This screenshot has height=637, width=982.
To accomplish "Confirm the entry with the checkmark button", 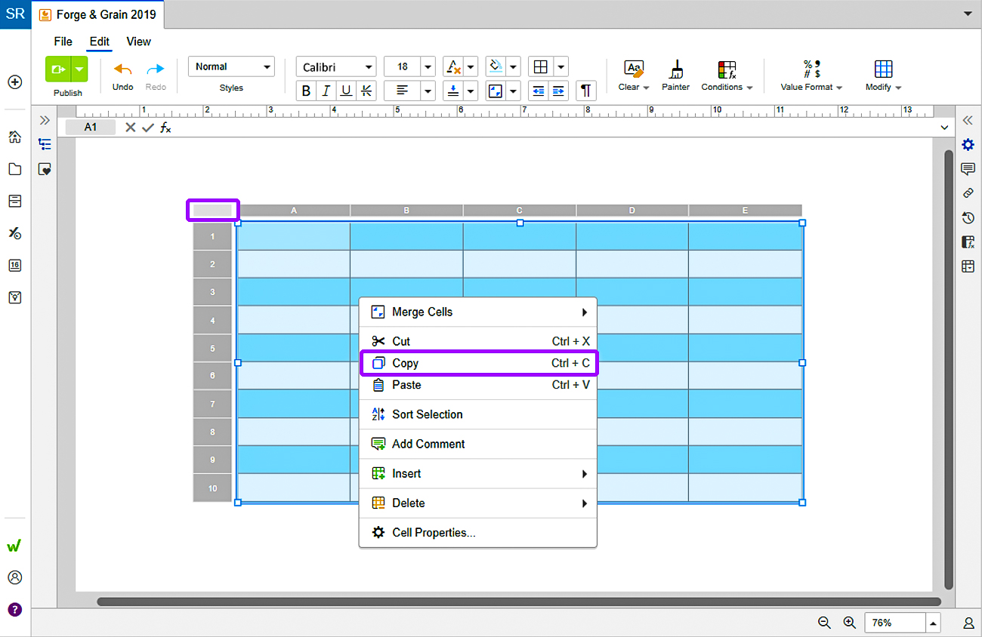I will pos(147,128).
